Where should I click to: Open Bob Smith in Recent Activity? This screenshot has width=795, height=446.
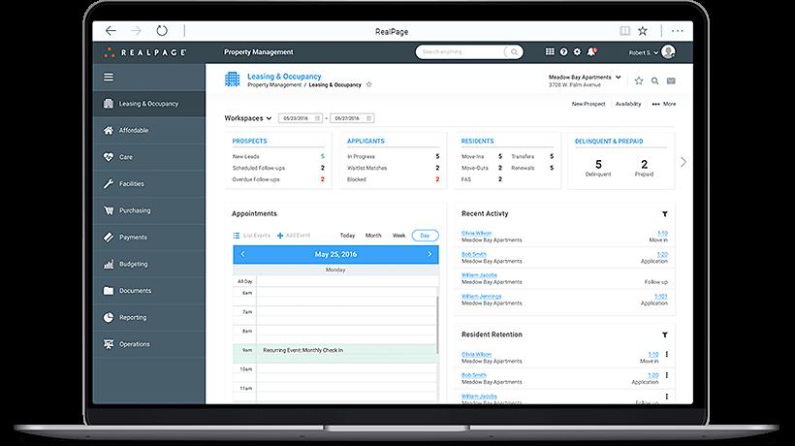tap(473, 254)
